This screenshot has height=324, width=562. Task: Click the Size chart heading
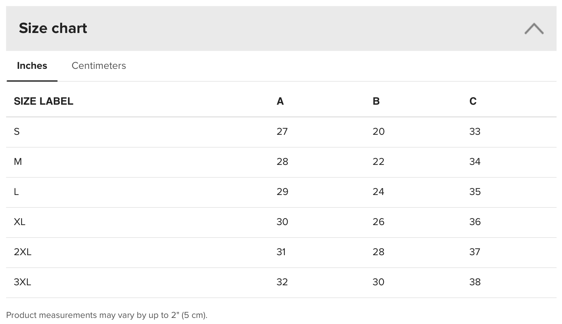click(53, 28)
